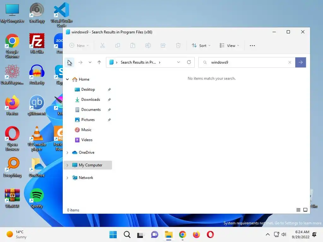Select TeraCopy desktop shortcut
This screenshot has height=242, width=323.
click(x=37, y=13)
